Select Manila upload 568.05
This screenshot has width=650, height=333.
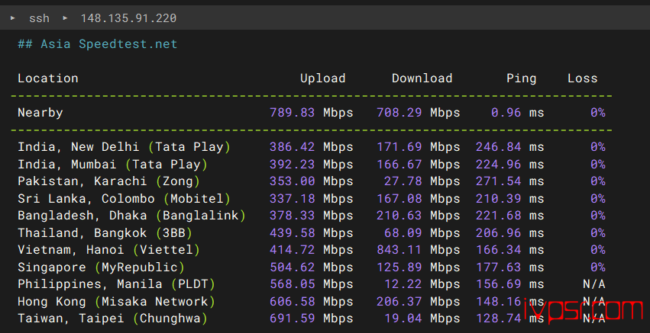pos(293,284)
